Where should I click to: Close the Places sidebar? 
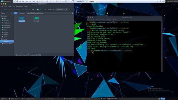12,13
